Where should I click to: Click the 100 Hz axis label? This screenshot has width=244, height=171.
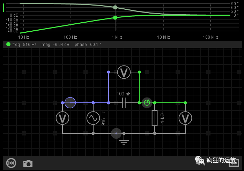[x=70, y=37]
